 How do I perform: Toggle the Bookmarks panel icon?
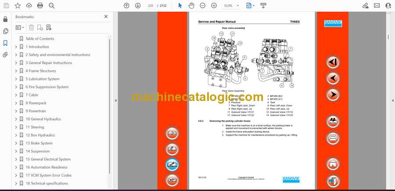click(5, 43)
